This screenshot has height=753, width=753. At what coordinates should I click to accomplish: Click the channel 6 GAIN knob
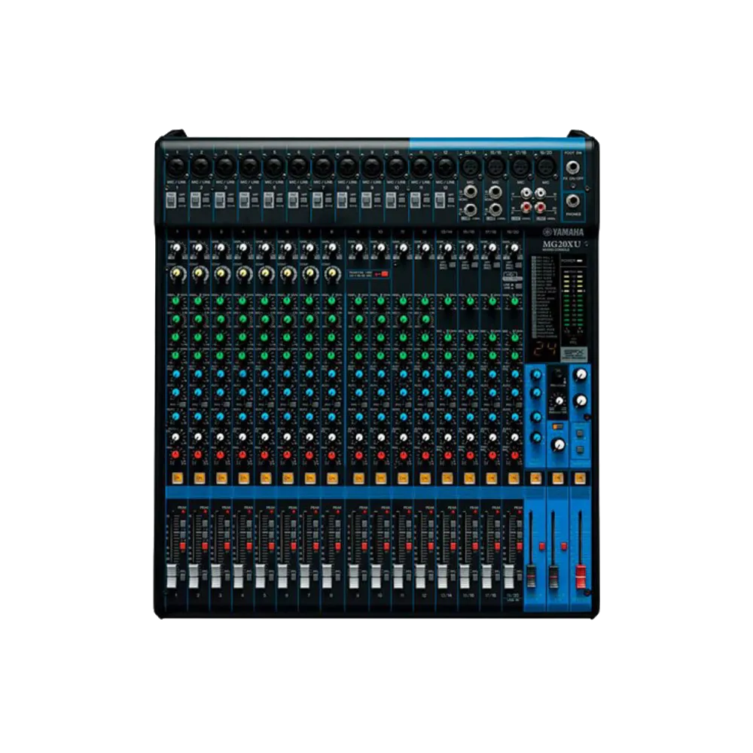pos(288,248)
